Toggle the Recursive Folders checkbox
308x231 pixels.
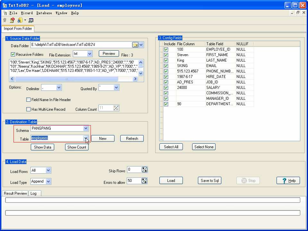click(13, 55)
